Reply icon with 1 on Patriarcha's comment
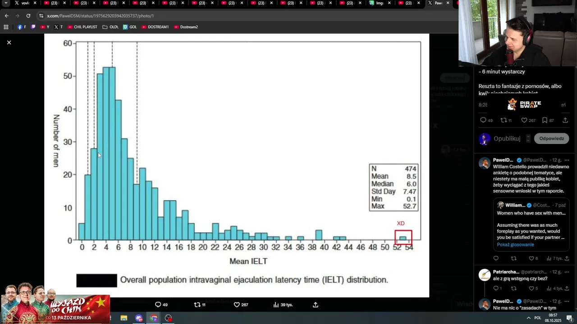 click(x=497, y=288)
